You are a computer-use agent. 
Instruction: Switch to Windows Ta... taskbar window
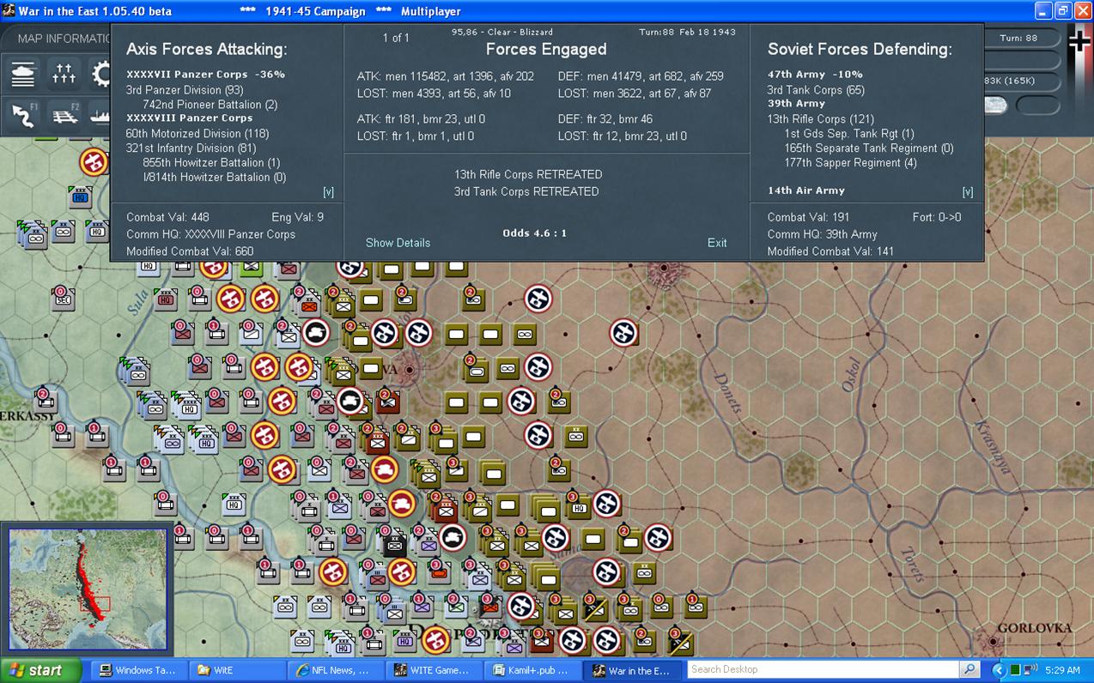tap(138, 670)
